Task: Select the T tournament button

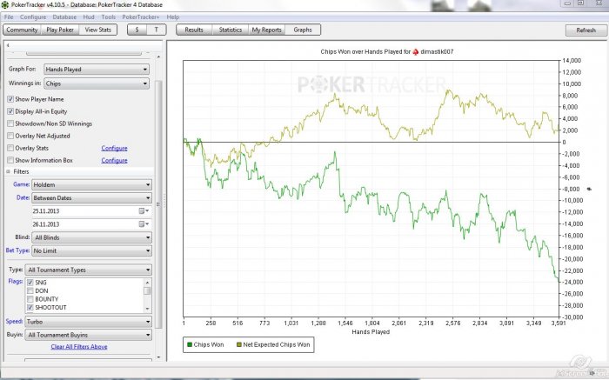Action: tap(156, 30)
